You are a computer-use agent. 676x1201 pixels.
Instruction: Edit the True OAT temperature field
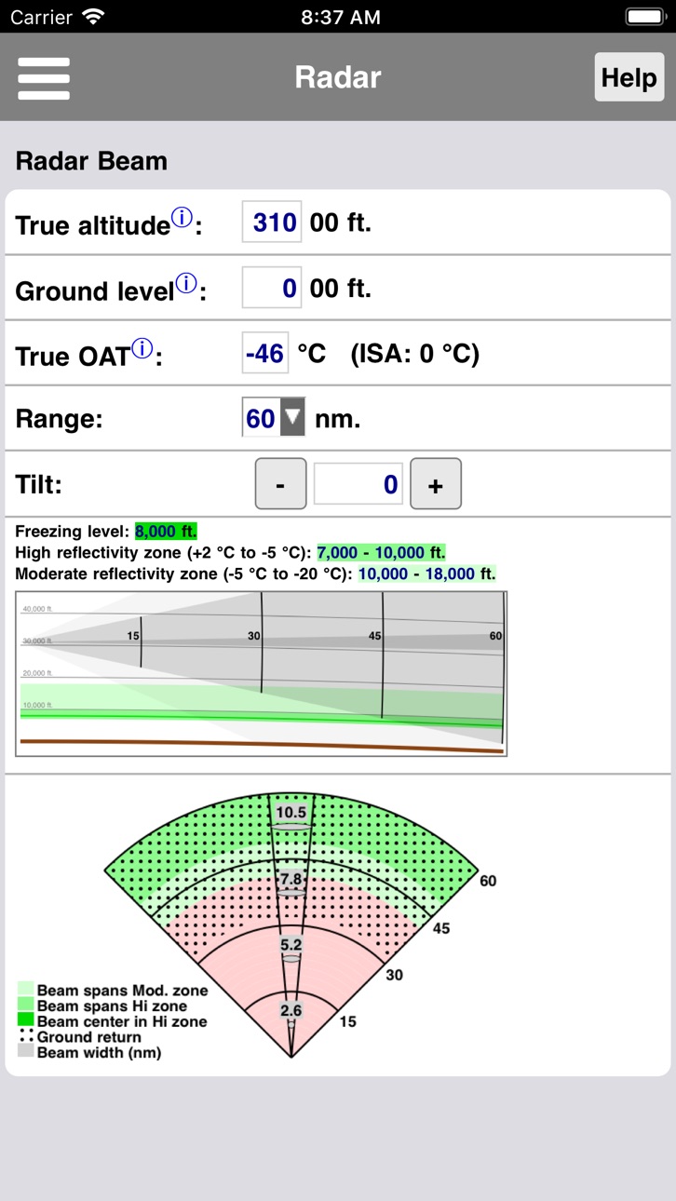tap(265, 353)
